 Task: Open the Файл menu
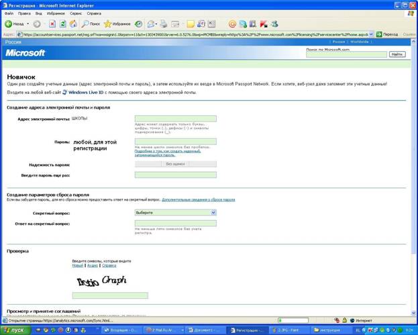pyautogui.click(x=9, y=13)
